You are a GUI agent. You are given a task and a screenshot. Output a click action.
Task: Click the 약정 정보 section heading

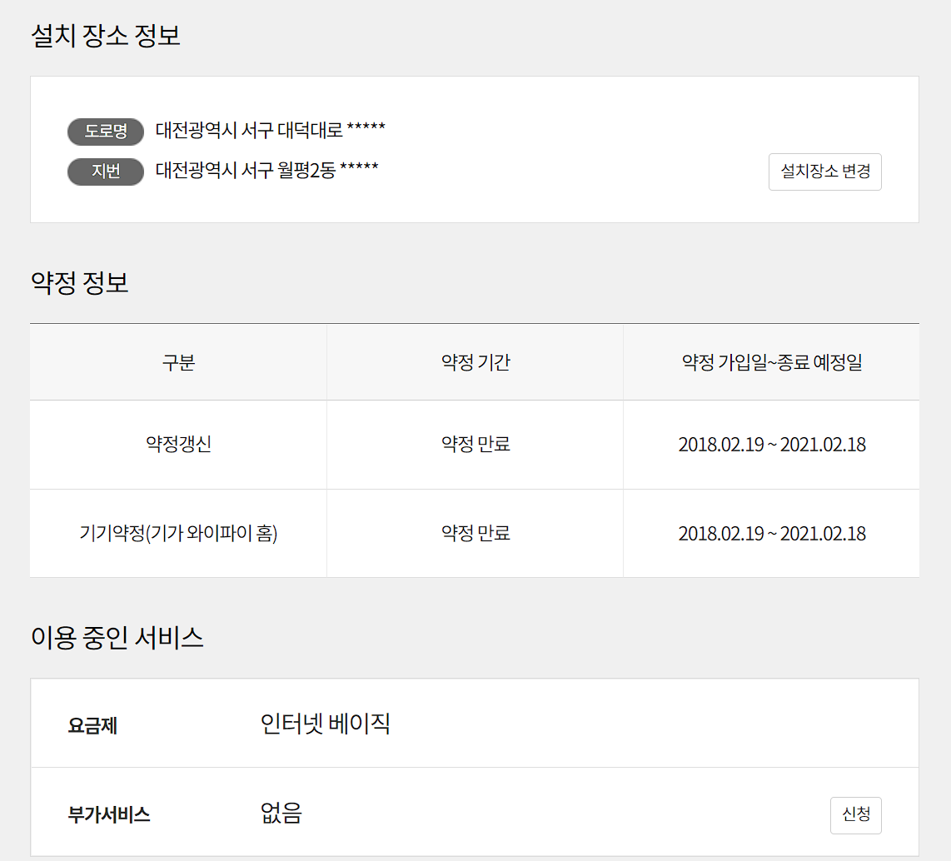pos(79,283)
